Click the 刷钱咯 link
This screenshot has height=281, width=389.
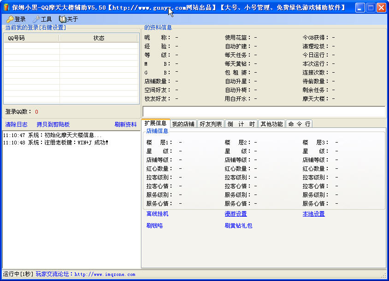pyautogui.click(x=154, y=225)
